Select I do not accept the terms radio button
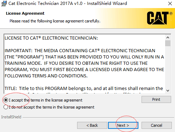Viewport: 175px width, 132px height. [6, 107]
